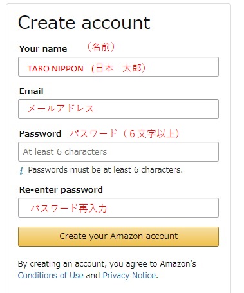The height and width of the screenshot is (293, 244).
Task: Select the Password field with placeholder text
Action: [118, 151]
